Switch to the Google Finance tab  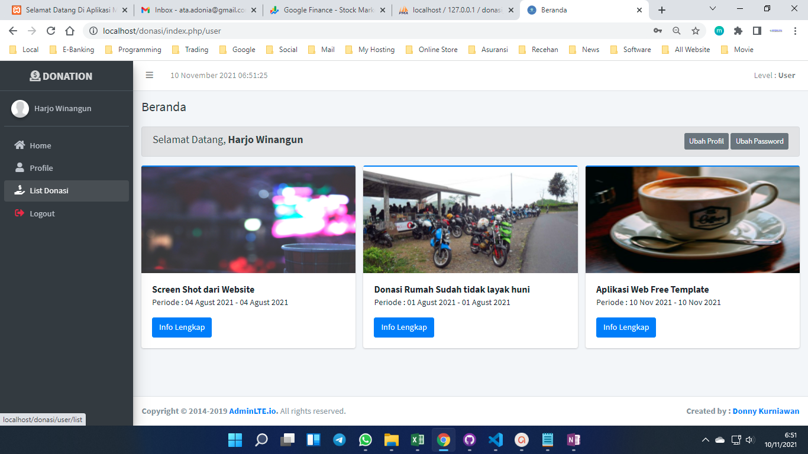point(327,10)
